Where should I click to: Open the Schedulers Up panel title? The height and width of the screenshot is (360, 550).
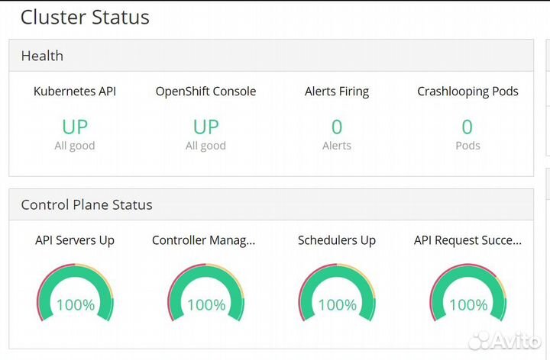tap(336, 240)
